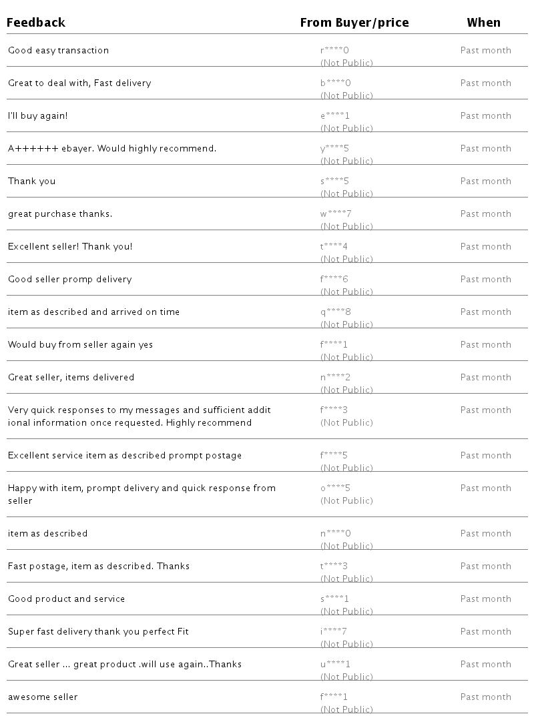Click "Past month" for "I'll buy again!" row
Screen dimensions: 534x726
pos(485,116)
